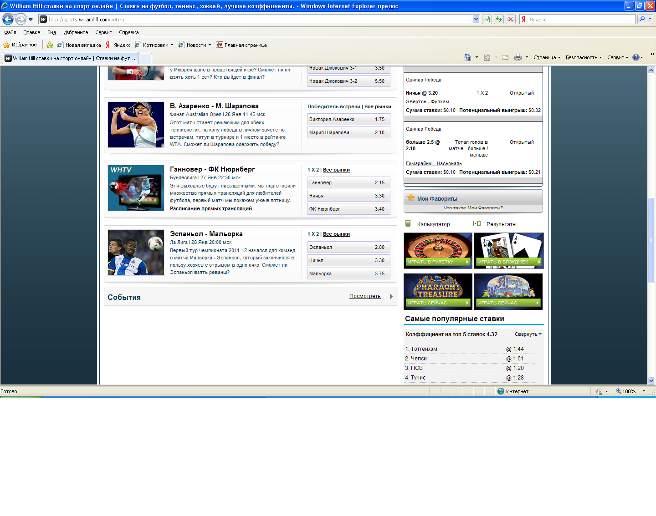Click the browser Back arrow button
Screen dimensions: 656x516
click(x=8, y=19)
